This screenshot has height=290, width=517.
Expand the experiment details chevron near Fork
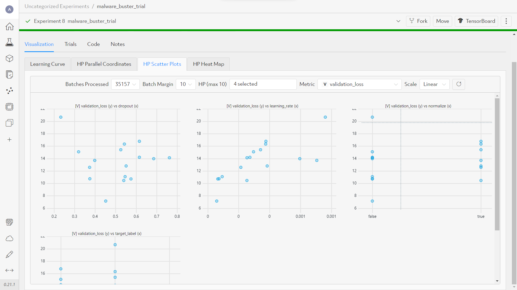coord(398,21)
